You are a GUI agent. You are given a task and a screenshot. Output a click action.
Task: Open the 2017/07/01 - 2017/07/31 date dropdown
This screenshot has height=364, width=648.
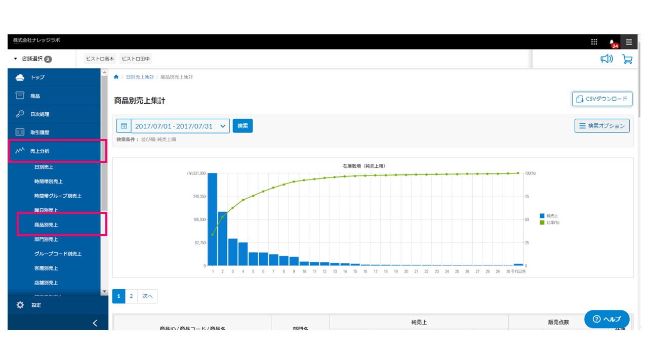click(180, 126)
